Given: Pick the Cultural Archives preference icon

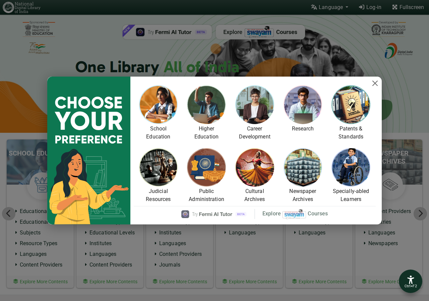Looking at the screenshot, I should (255, 167).
